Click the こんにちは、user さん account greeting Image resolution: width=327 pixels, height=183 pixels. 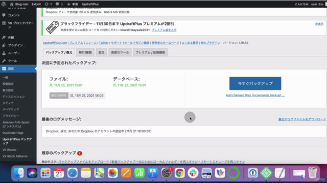[309, 4]
